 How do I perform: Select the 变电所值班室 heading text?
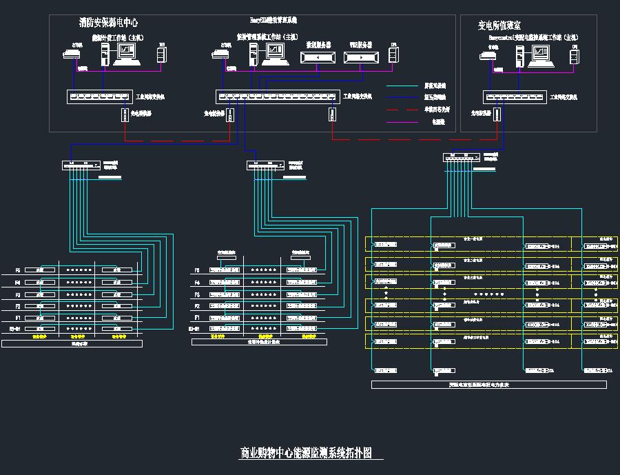499,25
